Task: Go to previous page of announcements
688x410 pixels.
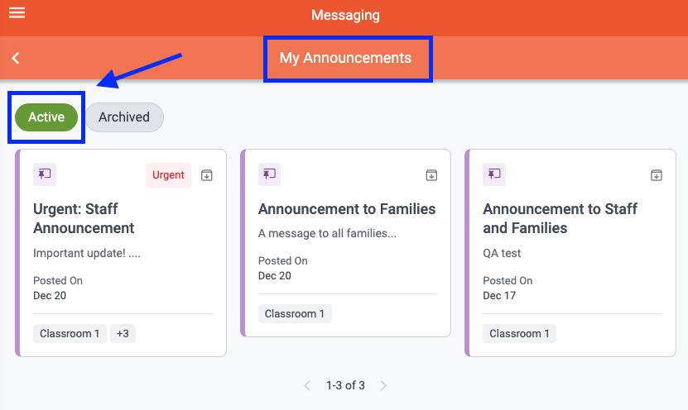Action: click(307, 385)
